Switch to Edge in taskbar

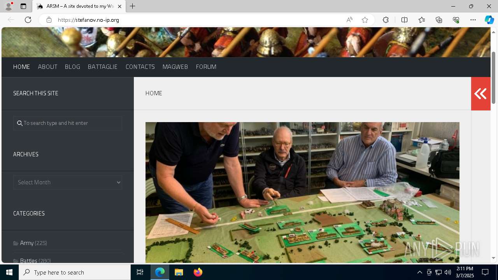(160, 272)
